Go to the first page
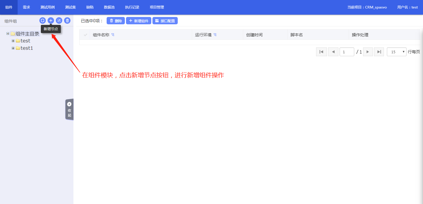Screen dimensions: 423x204 (x=321, y=52)
